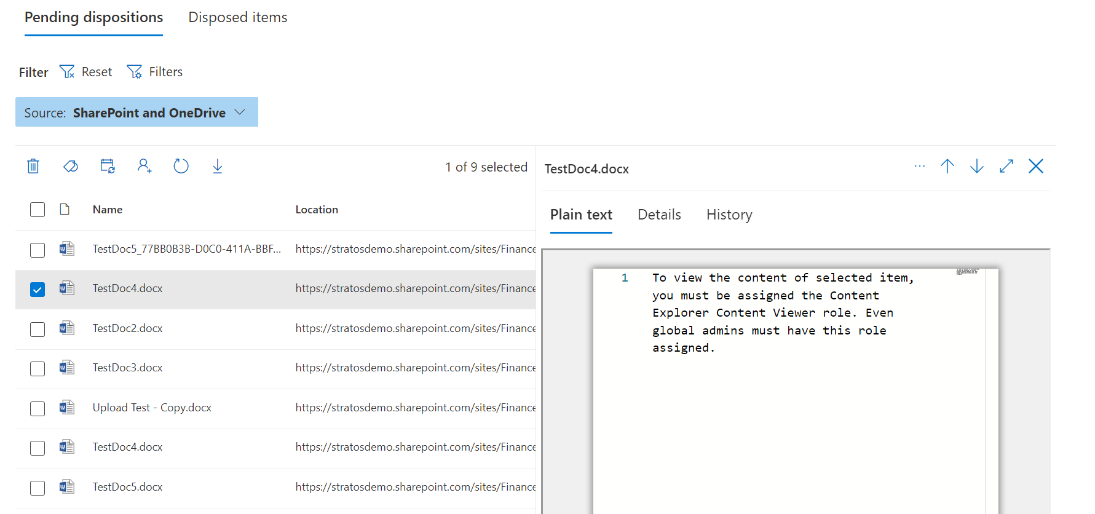Open the three-dots more options menu

pos(919,167)
